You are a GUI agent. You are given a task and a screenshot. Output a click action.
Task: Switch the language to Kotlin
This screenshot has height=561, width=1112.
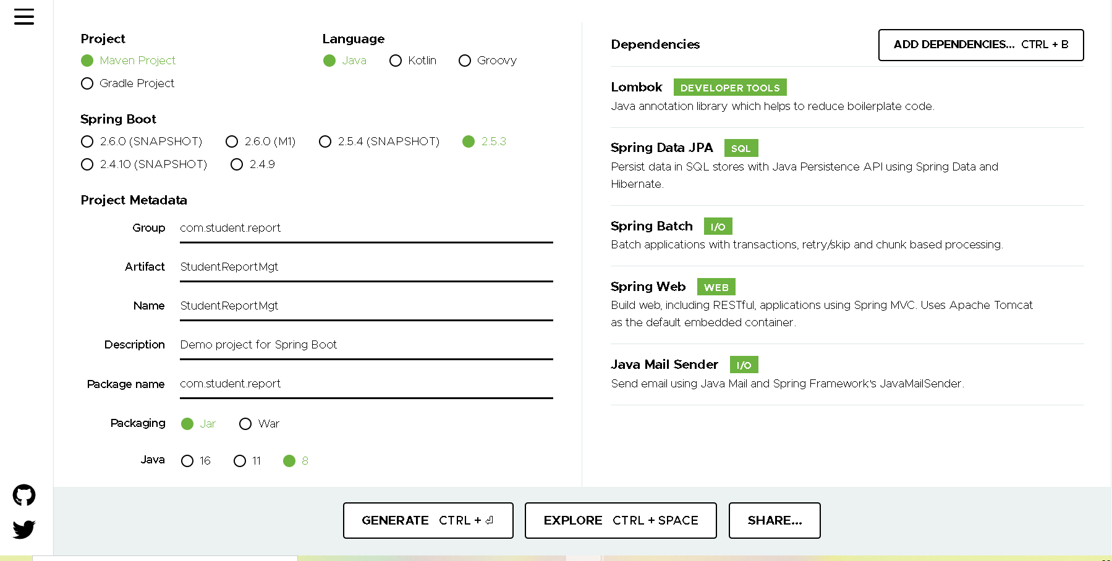396,61
